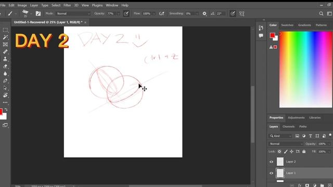The height and width of the screenshot is (187, 333).
Task: Select the Magic Wand tool
Action: coord(5,37)
